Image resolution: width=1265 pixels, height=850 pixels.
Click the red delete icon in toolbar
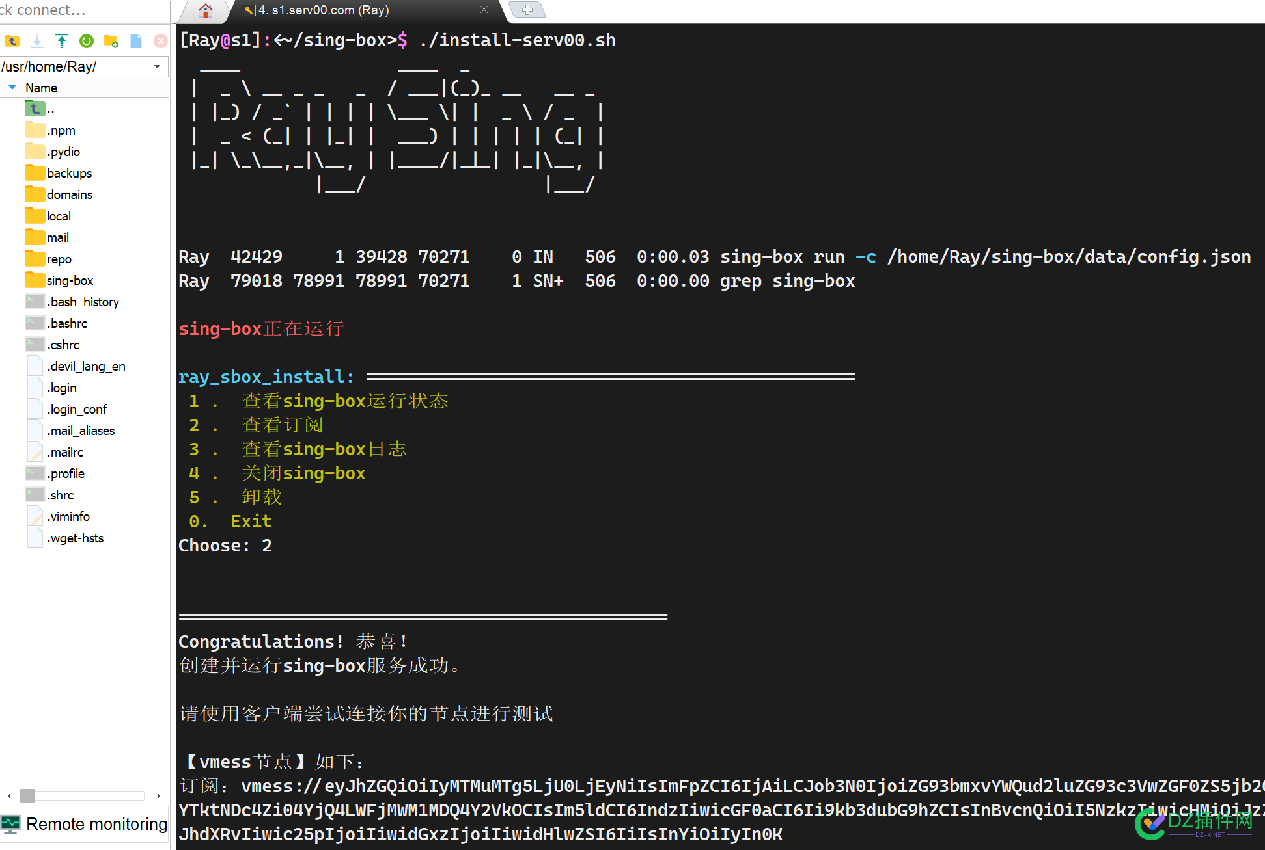pos(160,41)
